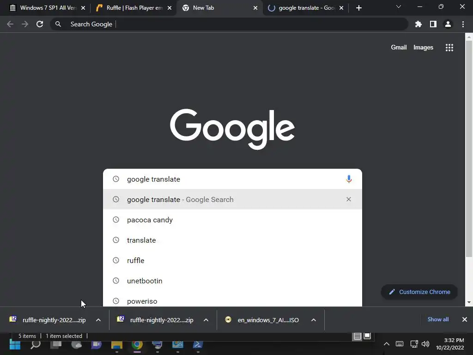This screenshot has height=355, width=473.
Task: Expand en_windows_7 ISO download options
Action: pyautogui.click(x=314, y=320)
